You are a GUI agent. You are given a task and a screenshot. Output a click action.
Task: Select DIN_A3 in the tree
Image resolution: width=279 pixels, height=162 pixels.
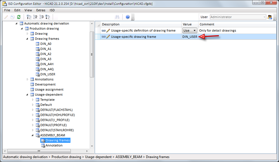(x=46, y=59)
